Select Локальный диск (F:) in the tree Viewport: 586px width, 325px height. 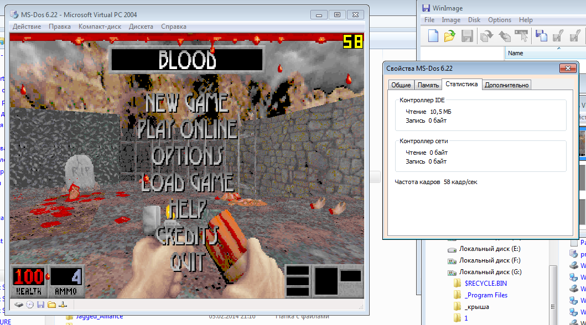[490, 260]
